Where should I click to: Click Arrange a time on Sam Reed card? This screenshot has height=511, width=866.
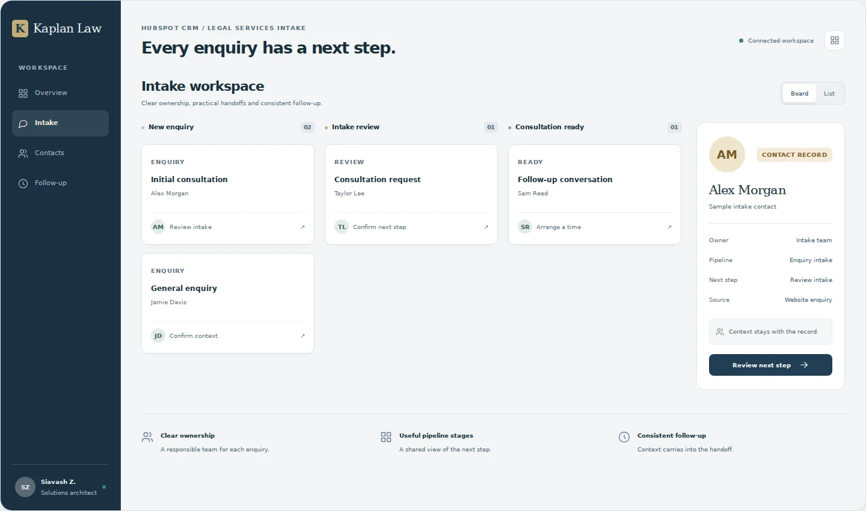click(559, 227)
